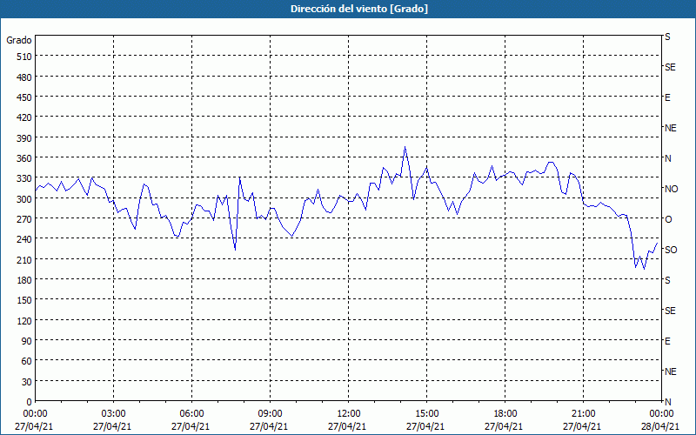The height and width of the screenshot is (435, 696).
Task: Select the 00:00 label above 28/04/21
Action: (662, 414)
